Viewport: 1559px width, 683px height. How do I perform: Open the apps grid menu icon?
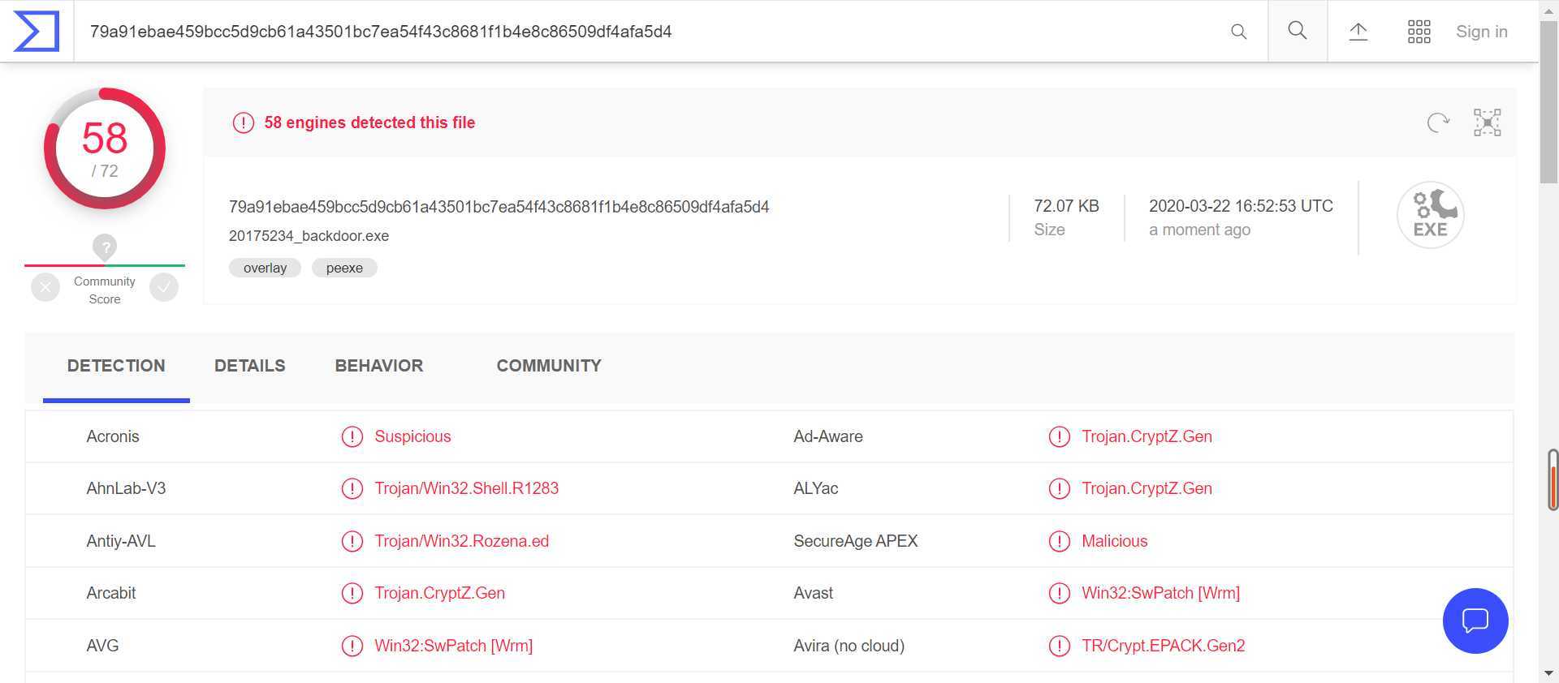(1419, 32)
